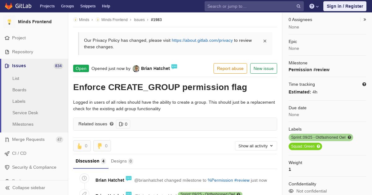Screen dimensions: 372x195
Task: Open the Help question mark menu
Action: (x=314, y=6)
